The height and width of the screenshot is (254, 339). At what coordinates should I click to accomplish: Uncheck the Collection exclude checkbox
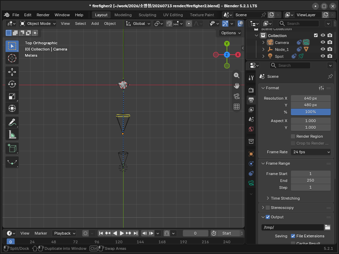[x=316, y=36]
